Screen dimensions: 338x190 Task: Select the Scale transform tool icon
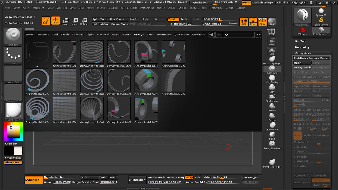tap(74, 21)
